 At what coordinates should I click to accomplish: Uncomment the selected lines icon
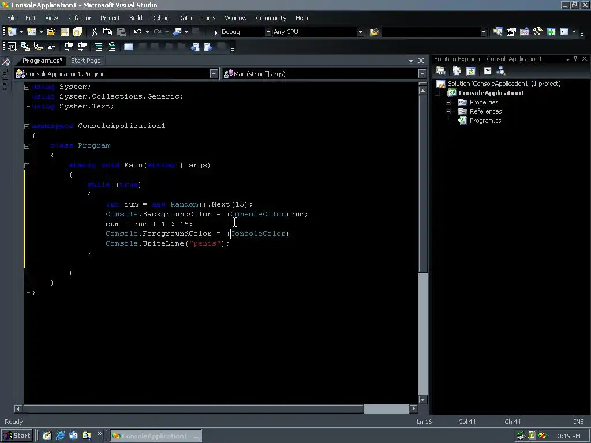112,47
